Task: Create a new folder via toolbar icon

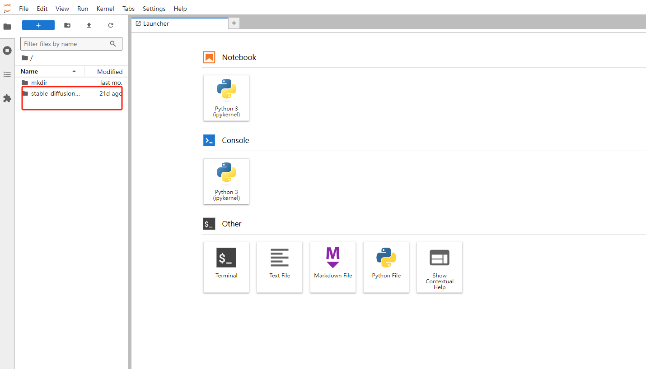Action: 67,25
